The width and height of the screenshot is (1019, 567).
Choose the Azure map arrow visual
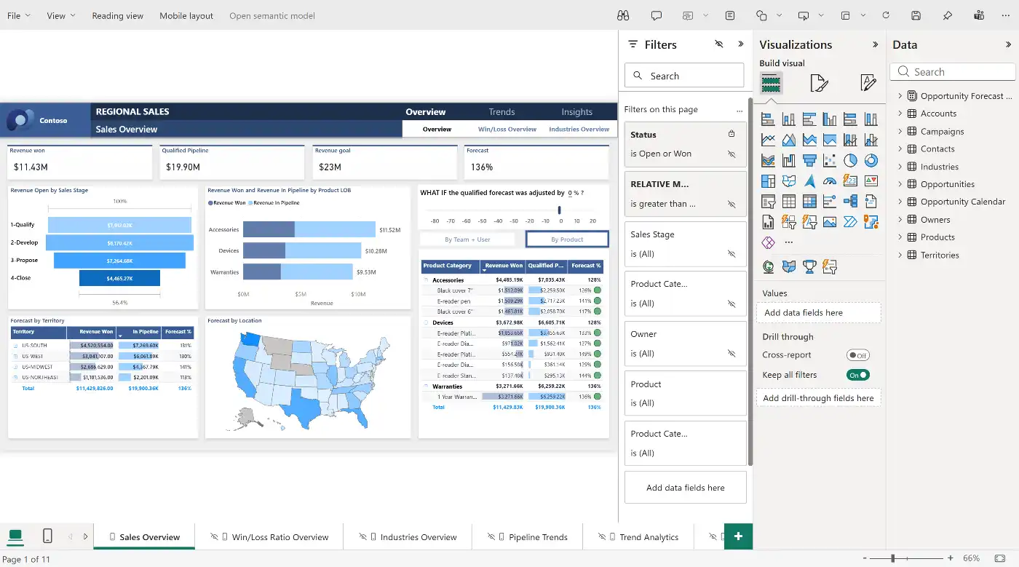click(x=809, y=181)
